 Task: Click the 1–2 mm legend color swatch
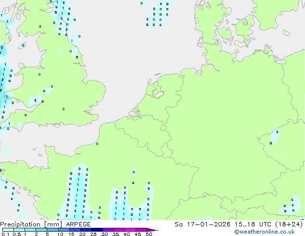(x=30, y=230)
